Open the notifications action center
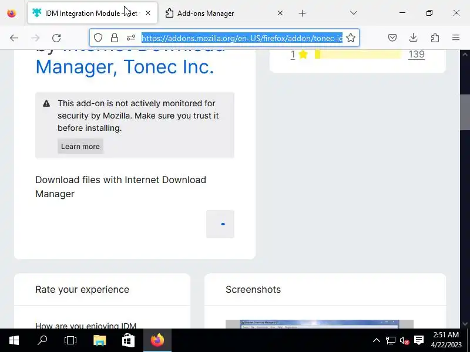The width and height of the screenshot is (470, 352). [419, 340]
